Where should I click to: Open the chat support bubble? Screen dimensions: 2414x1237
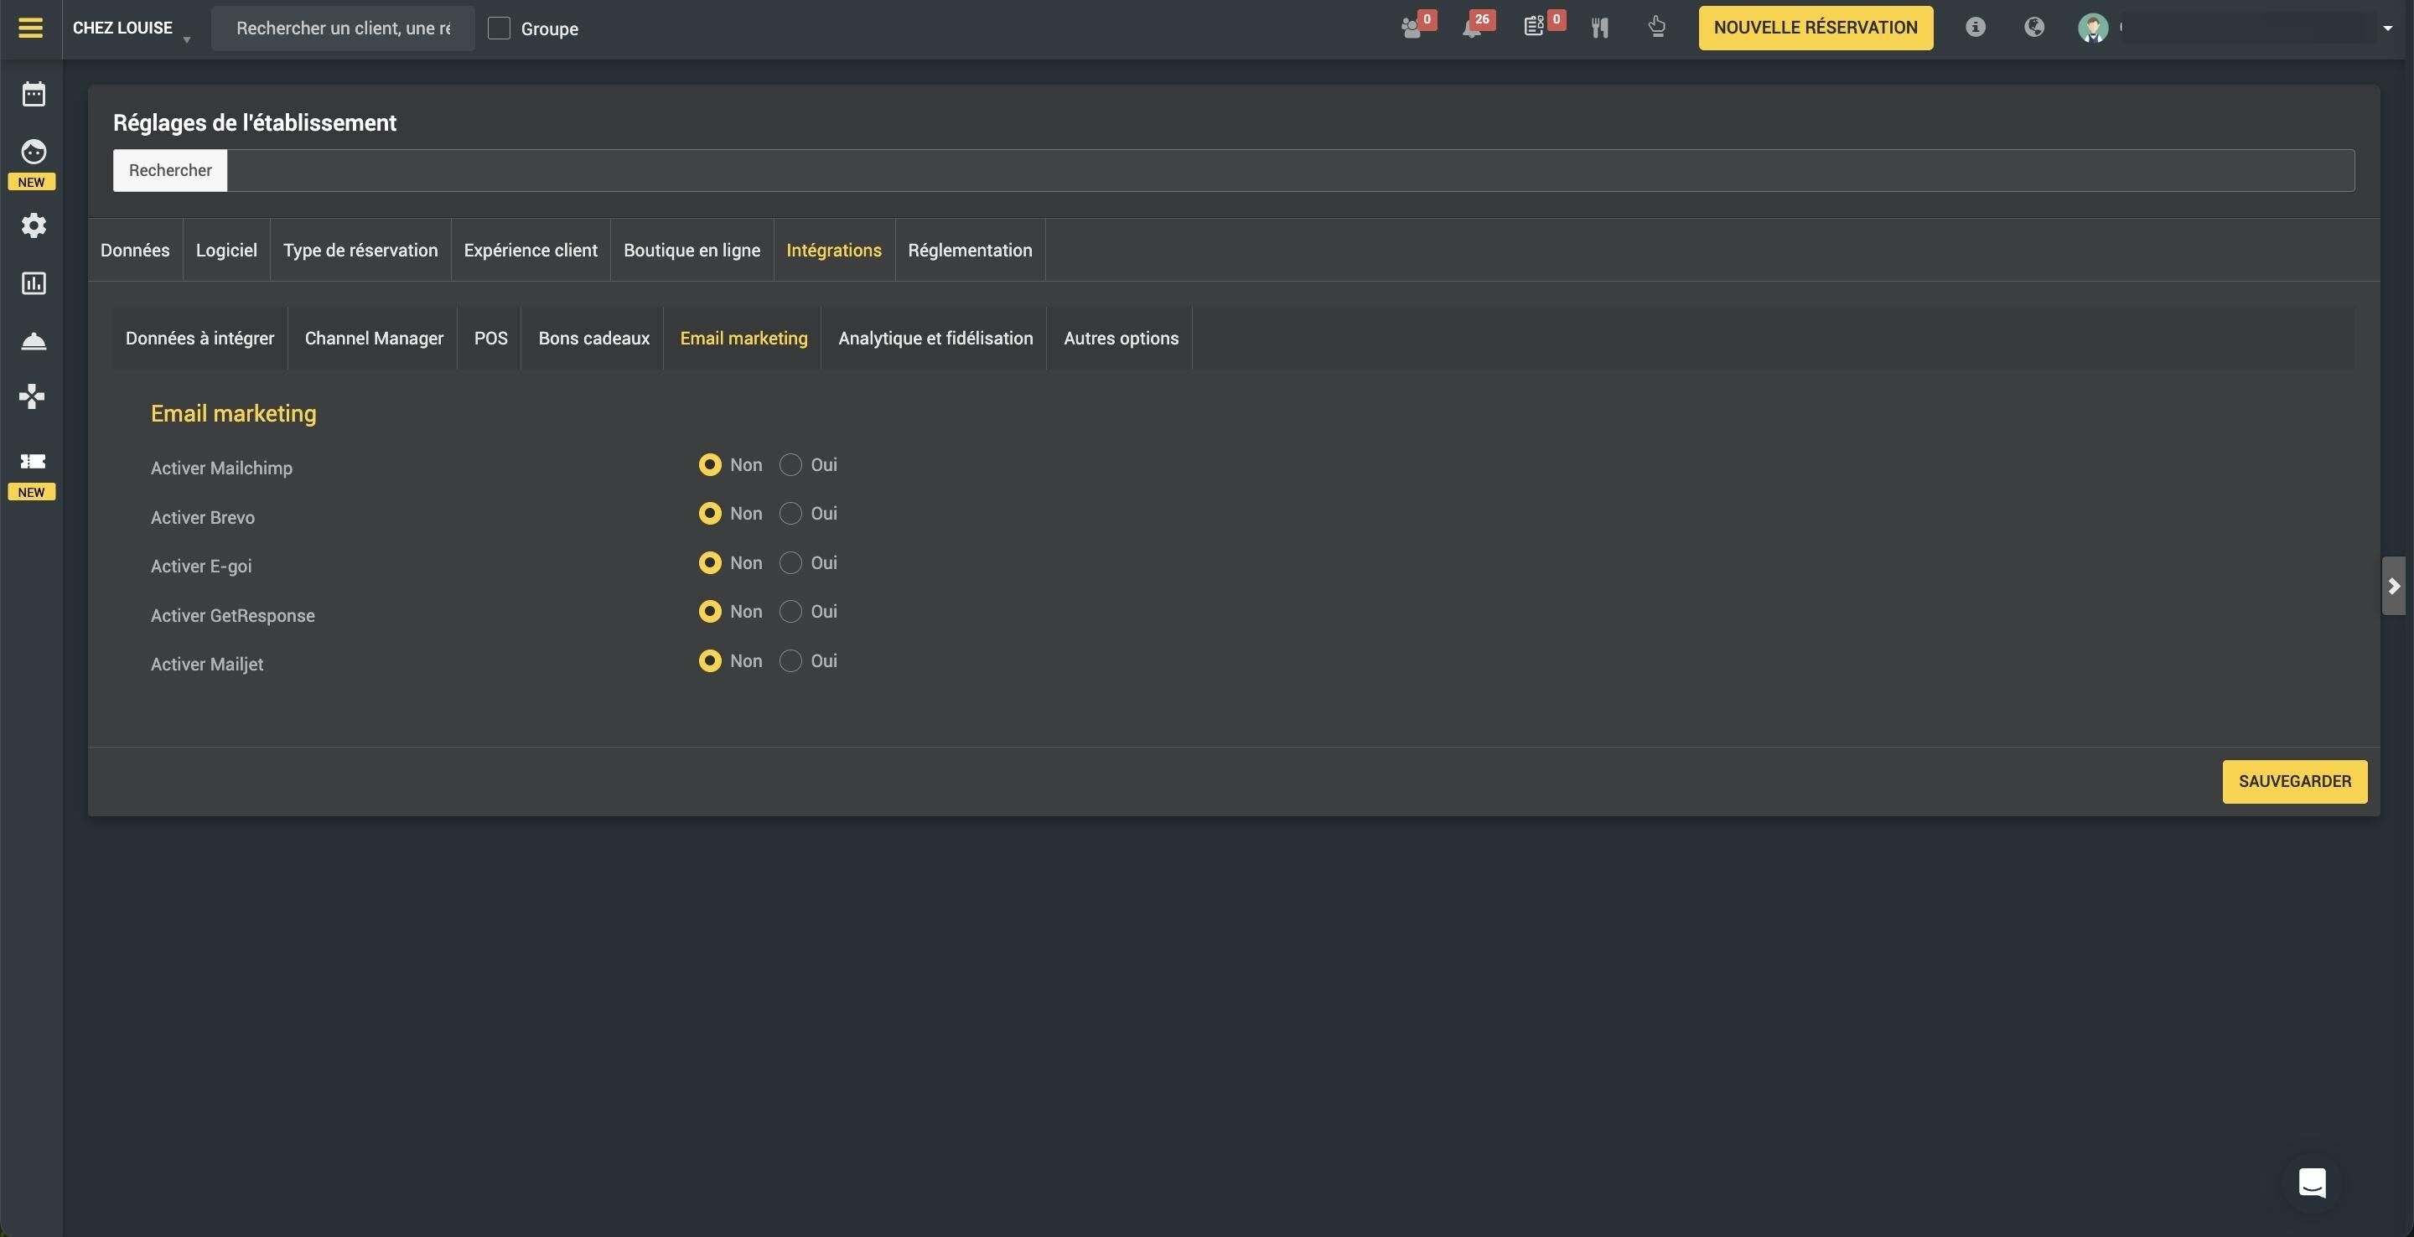(x=2312, y=1183)
